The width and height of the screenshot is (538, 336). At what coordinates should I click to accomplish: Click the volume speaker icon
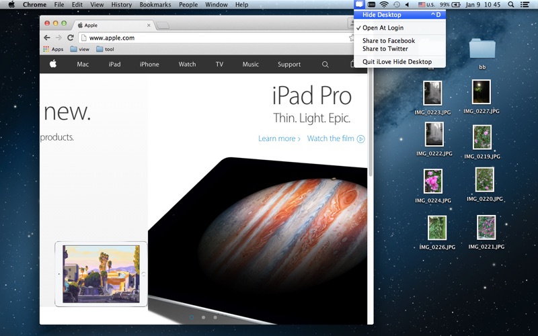coord(408,5)
